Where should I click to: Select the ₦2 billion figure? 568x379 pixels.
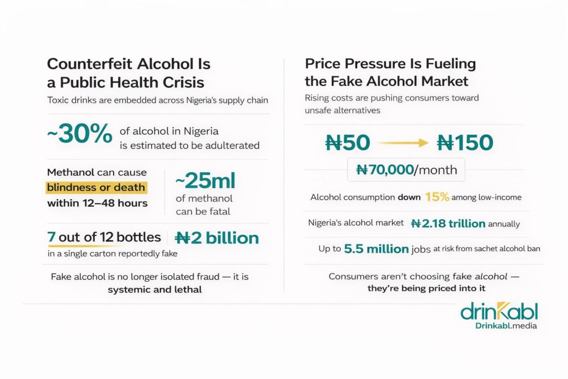point(217,238)
